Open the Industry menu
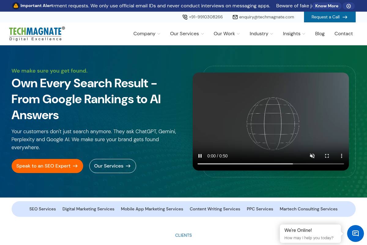Image resolution: width=367 pixels, height=245 pixels. (259, 34)
